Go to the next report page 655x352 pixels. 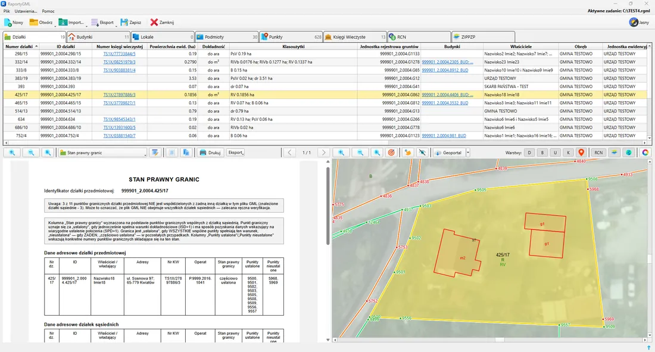pos(324,152)
